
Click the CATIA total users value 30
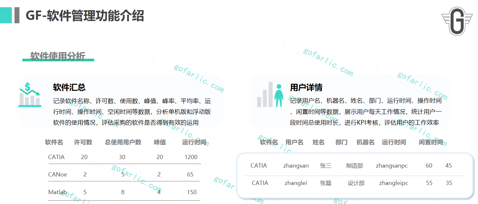[122, 157]
